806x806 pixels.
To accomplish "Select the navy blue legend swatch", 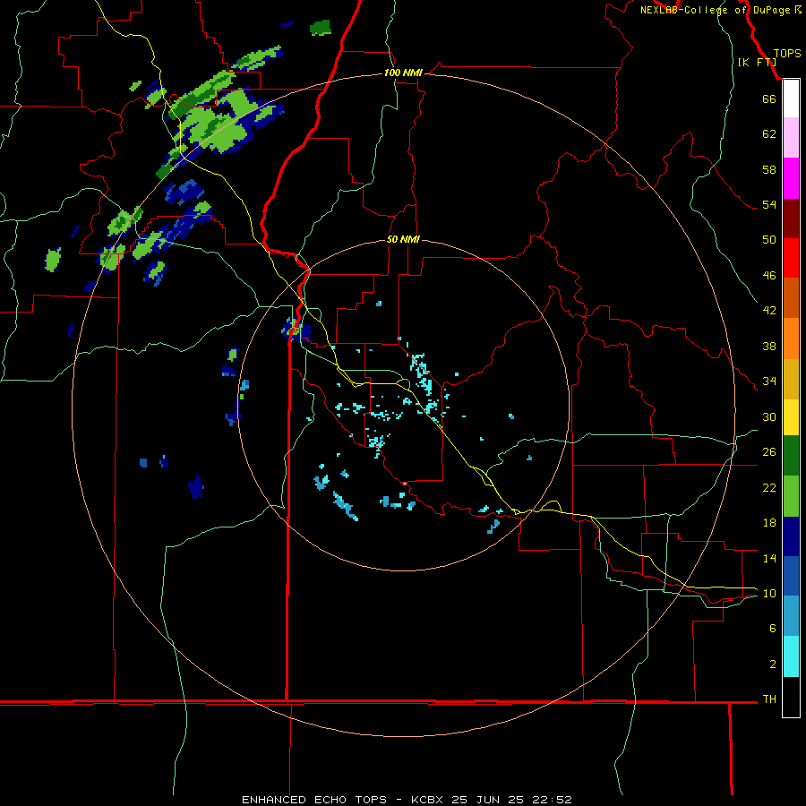I will (x=791, y=536).
